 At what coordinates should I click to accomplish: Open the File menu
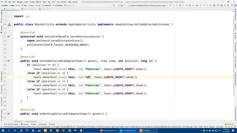click(x=6, y=2)
